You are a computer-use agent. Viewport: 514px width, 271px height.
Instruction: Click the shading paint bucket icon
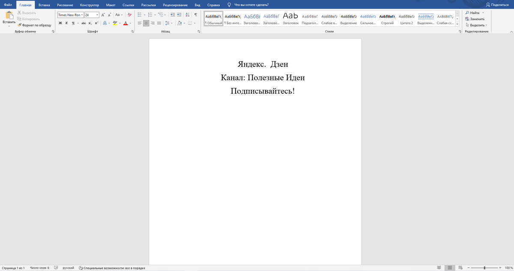(179, 23)
